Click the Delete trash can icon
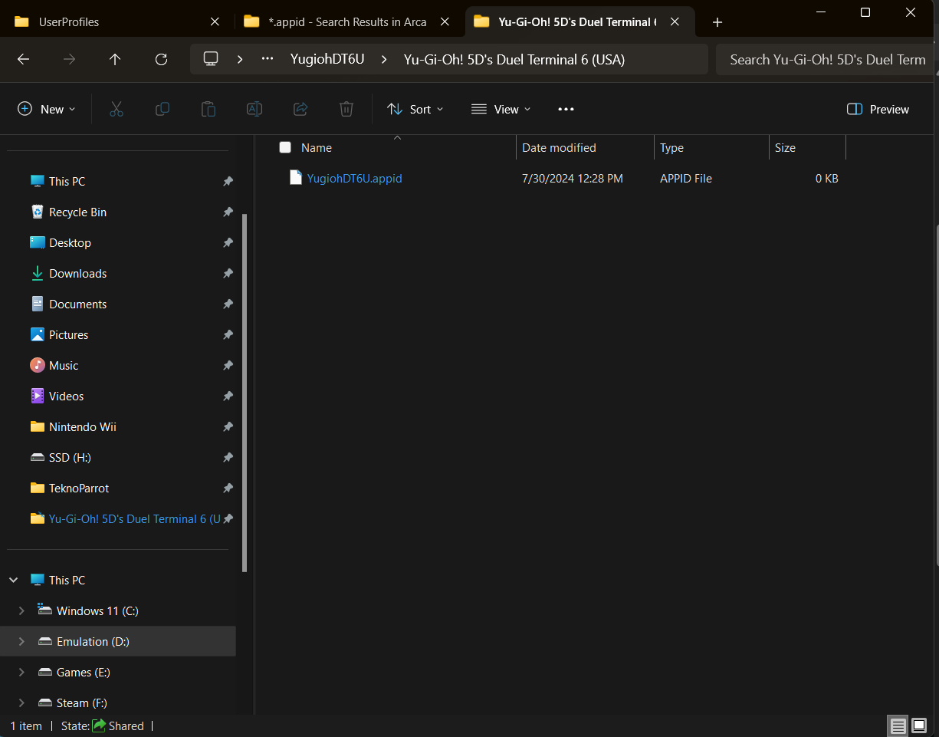 346,109
